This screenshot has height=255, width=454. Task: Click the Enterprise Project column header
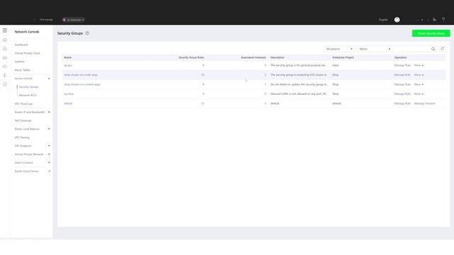click(x=343, y=57)
